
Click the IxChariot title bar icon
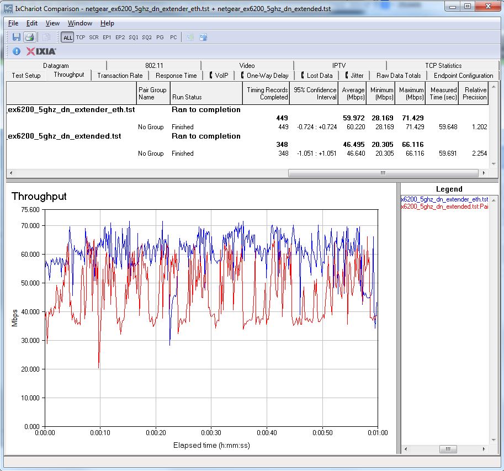[8, 9]
